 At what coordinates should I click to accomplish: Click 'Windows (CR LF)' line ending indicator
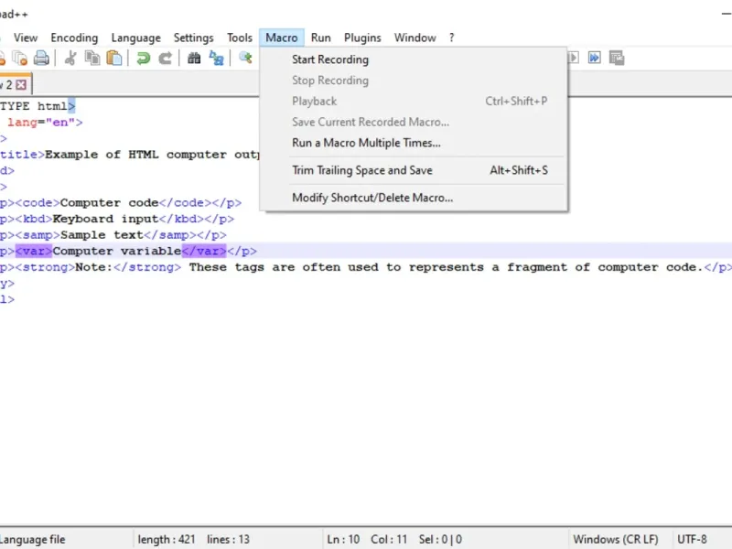click(x=615, y=540)
